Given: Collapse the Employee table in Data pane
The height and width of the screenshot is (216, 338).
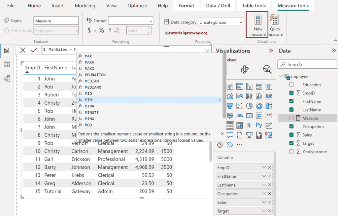Looking at the screenshot, I should [281, 76].
